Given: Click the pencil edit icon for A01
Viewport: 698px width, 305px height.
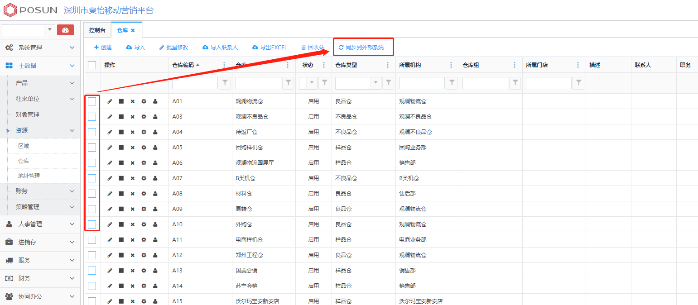Looking at the screenshot, I should (110, 101).
